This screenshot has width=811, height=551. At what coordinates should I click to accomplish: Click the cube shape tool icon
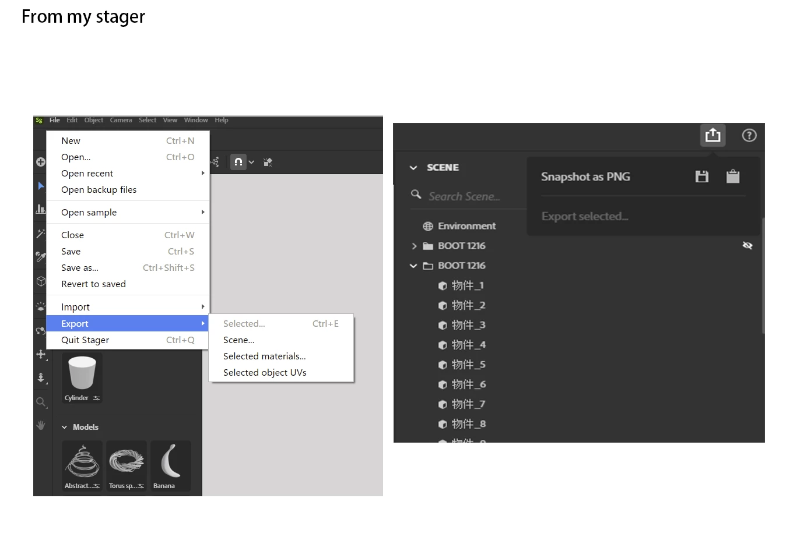pos(41,281)
